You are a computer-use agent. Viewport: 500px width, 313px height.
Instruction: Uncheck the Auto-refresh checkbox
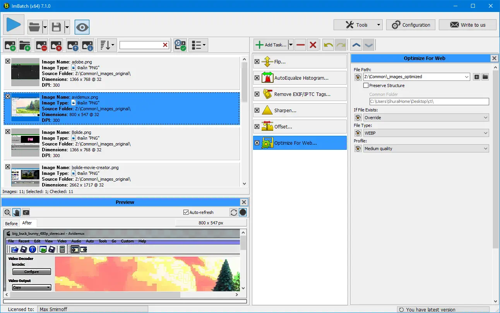(186, 212)
